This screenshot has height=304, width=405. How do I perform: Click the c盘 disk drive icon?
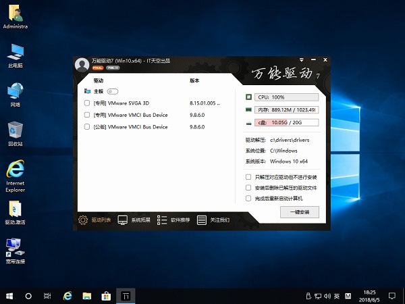[248, 122]
